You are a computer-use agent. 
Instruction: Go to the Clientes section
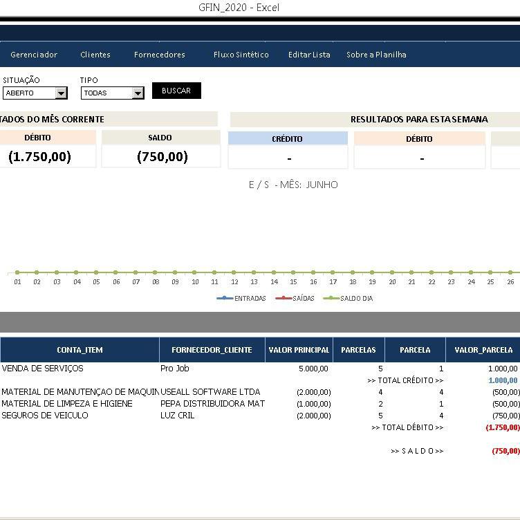(95, 55)
